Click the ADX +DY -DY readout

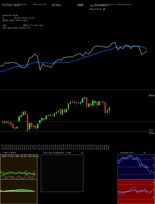tap(20, 156)
